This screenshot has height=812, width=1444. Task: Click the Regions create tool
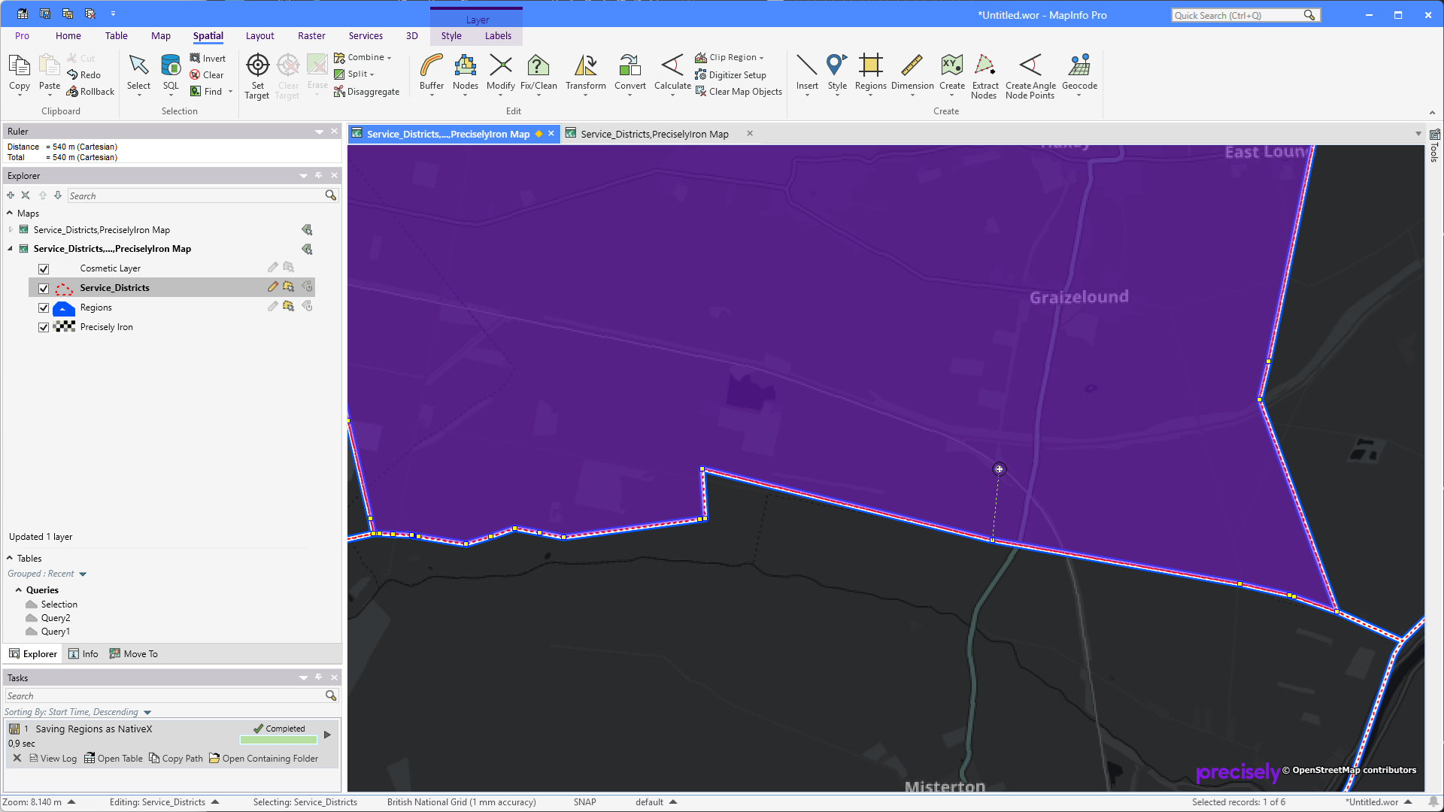(x=871, y=74)
